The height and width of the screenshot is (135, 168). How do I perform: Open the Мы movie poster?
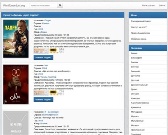coord(16,85)
